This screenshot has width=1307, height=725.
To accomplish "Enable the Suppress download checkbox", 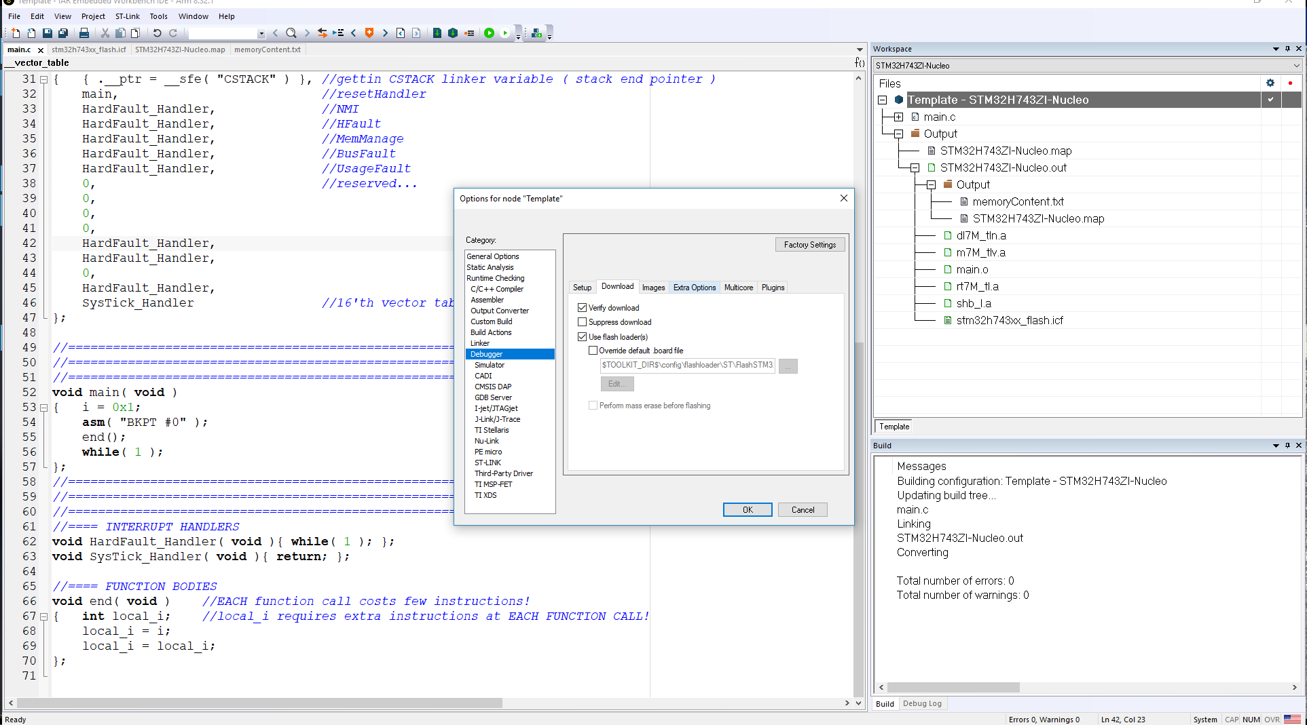I will click(583, 322).
